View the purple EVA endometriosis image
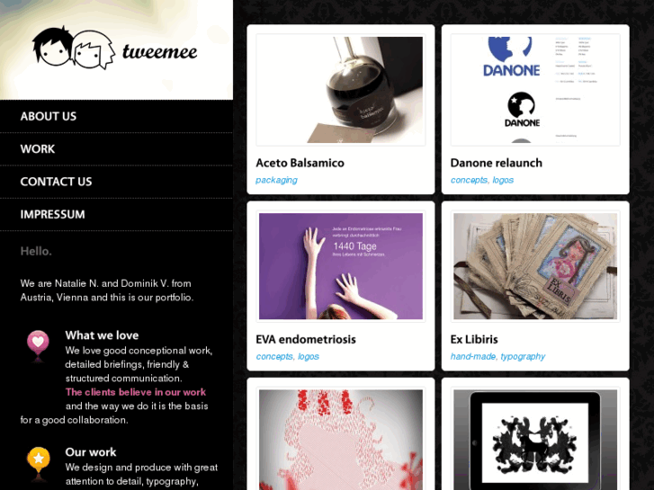 (x=341, y=266)
